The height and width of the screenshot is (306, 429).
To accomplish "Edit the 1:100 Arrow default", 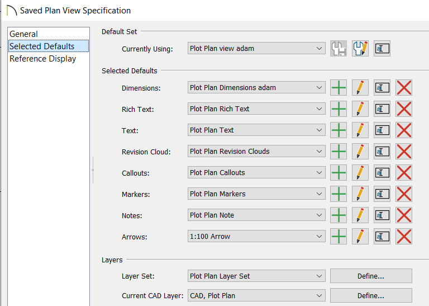I will (x=360, y=237).
